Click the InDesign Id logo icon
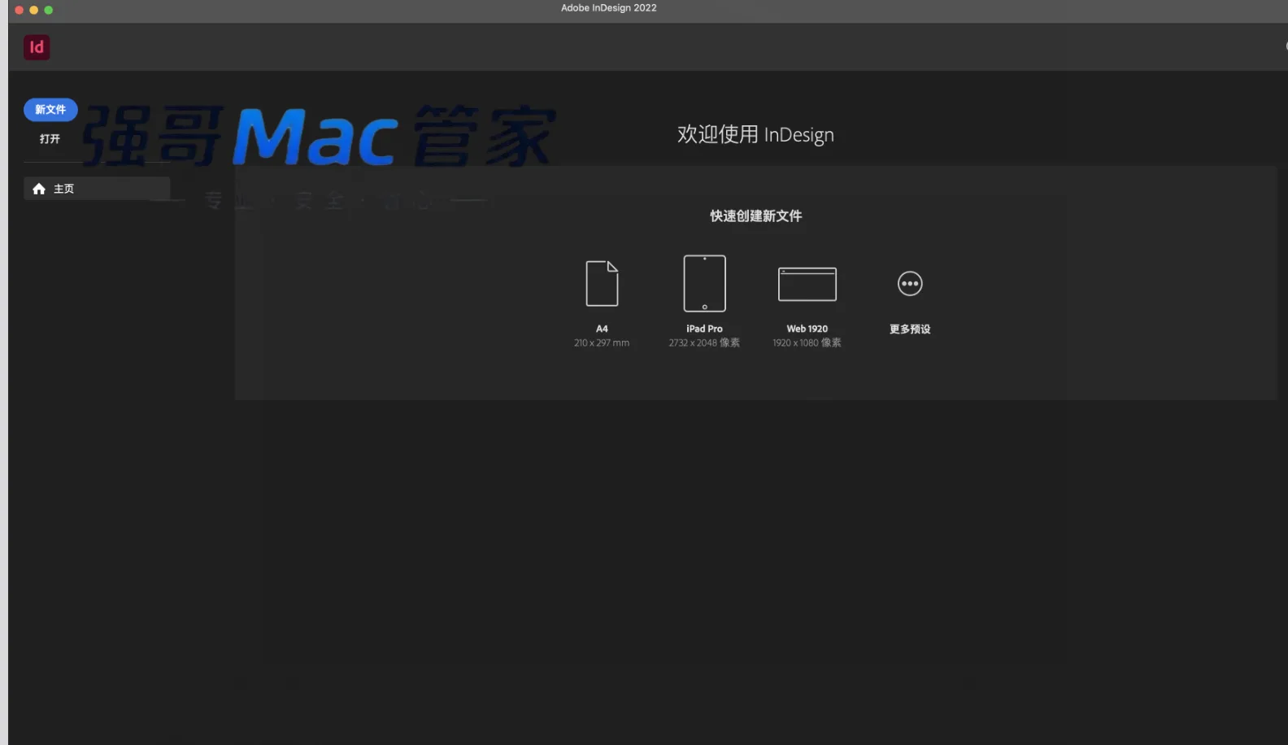 [37, 47]
